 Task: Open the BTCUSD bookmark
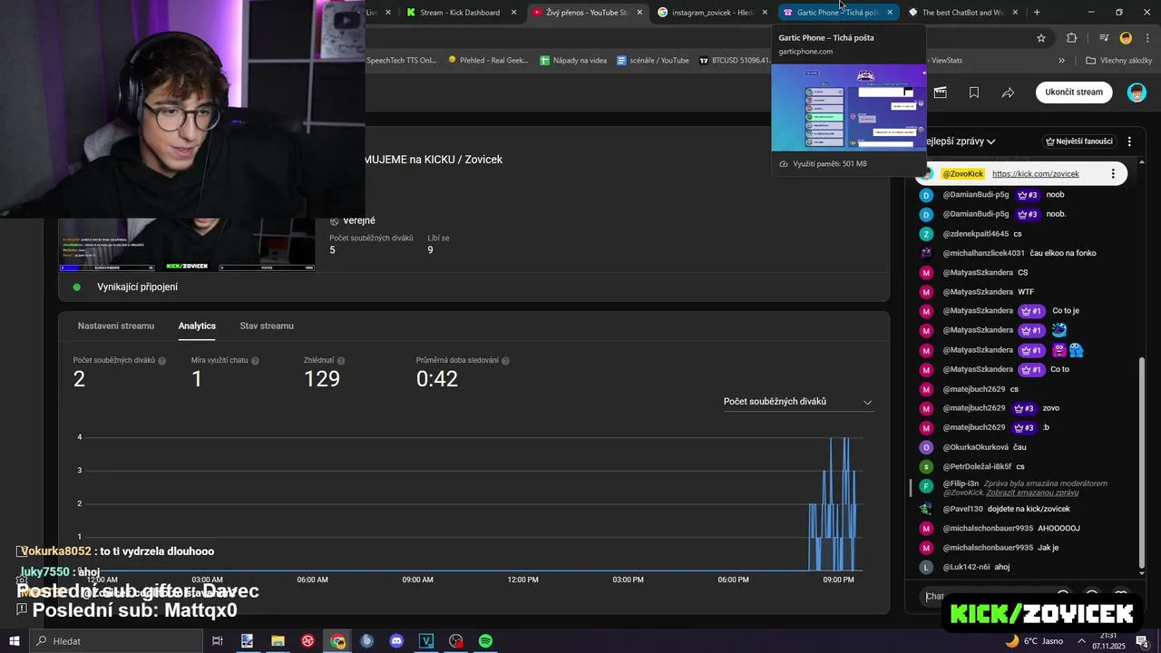pyautogui.click(x=735, y=60)
